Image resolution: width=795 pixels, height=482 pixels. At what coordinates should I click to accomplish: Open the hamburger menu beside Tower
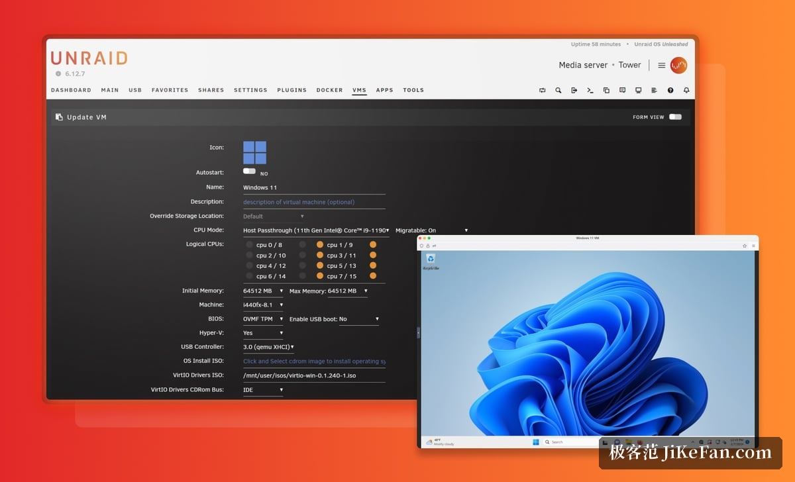point(661,66)
